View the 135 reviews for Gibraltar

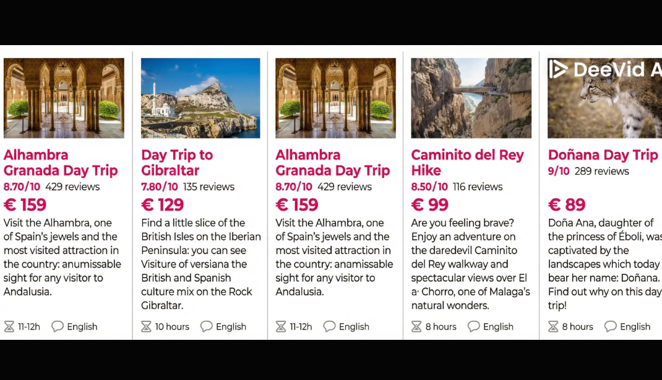[208, 187]
